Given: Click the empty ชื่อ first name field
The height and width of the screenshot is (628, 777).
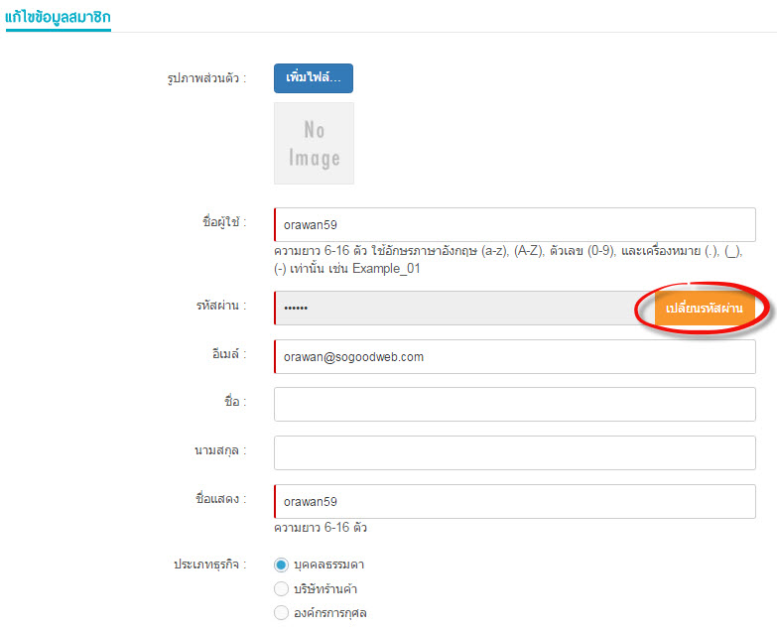Looking at the screenshot, I should 515,404.
